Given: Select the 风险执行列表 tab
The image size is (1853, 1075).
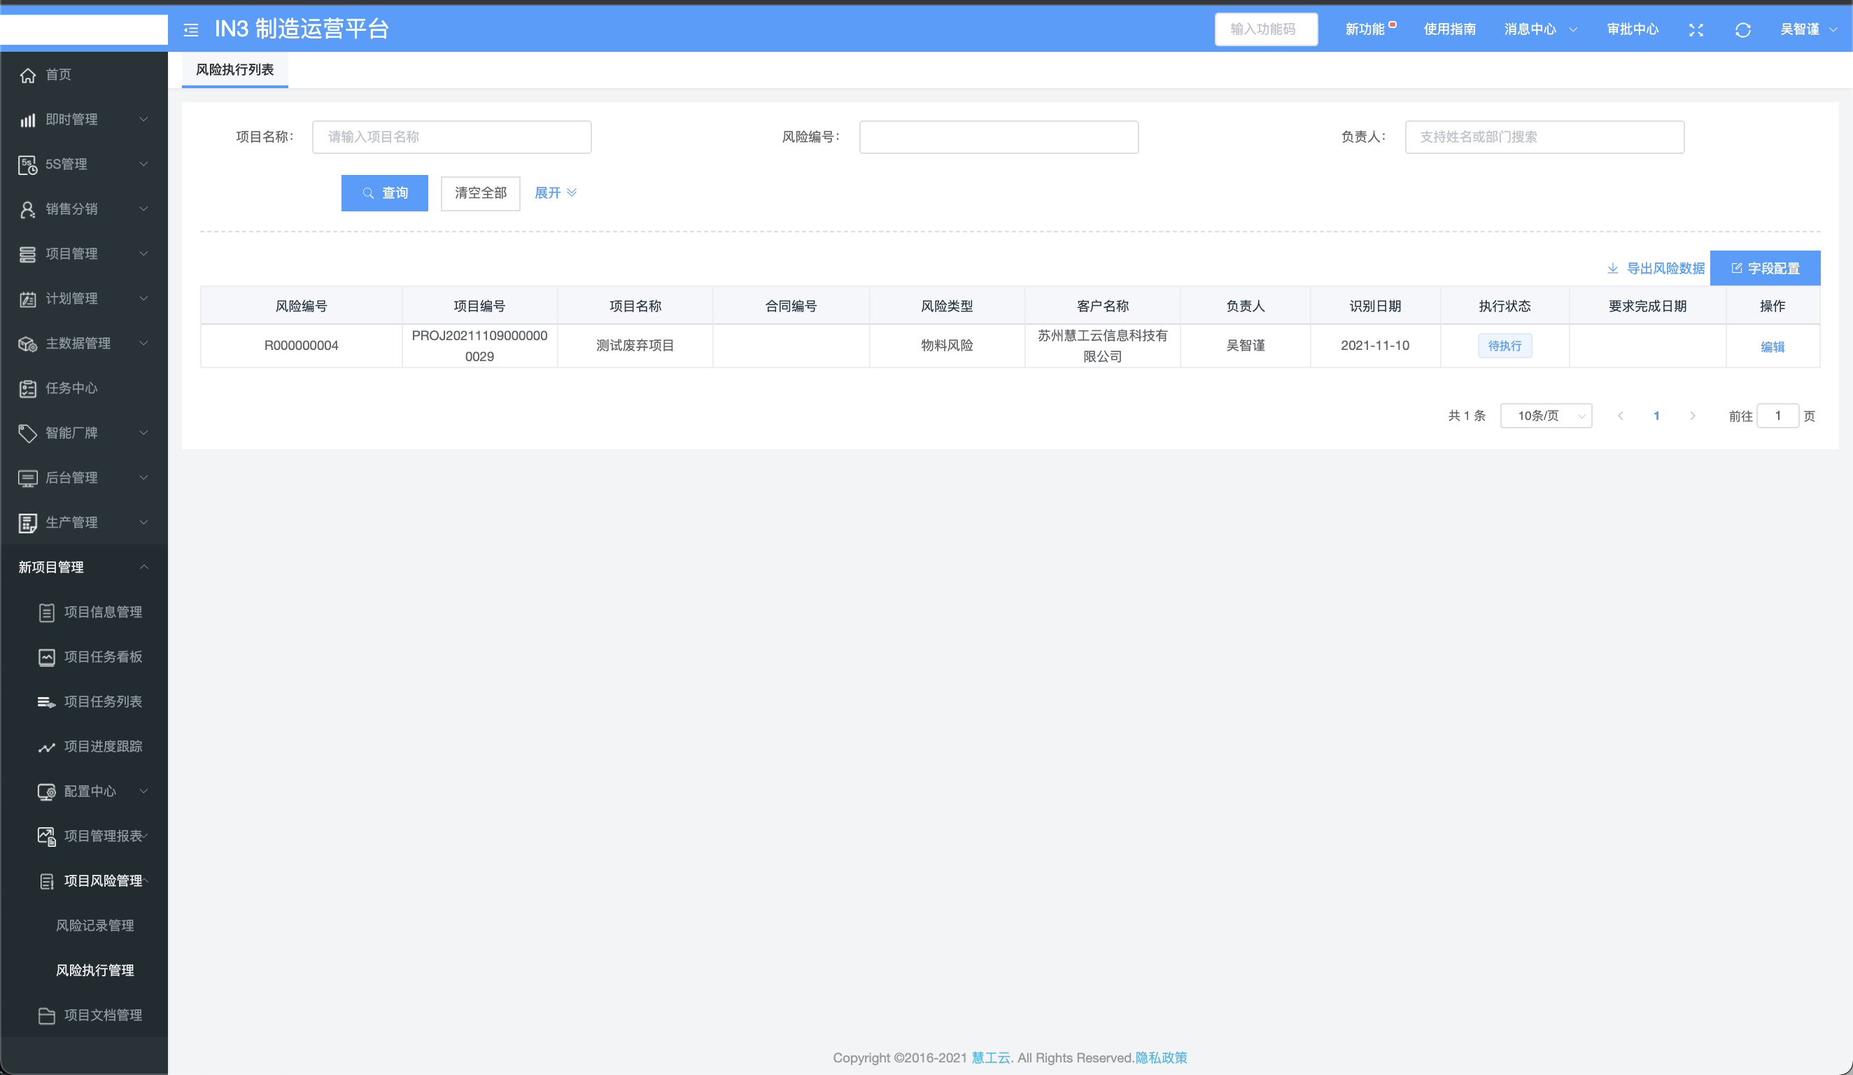Looking at the screenshot, I should pos(234,70).
